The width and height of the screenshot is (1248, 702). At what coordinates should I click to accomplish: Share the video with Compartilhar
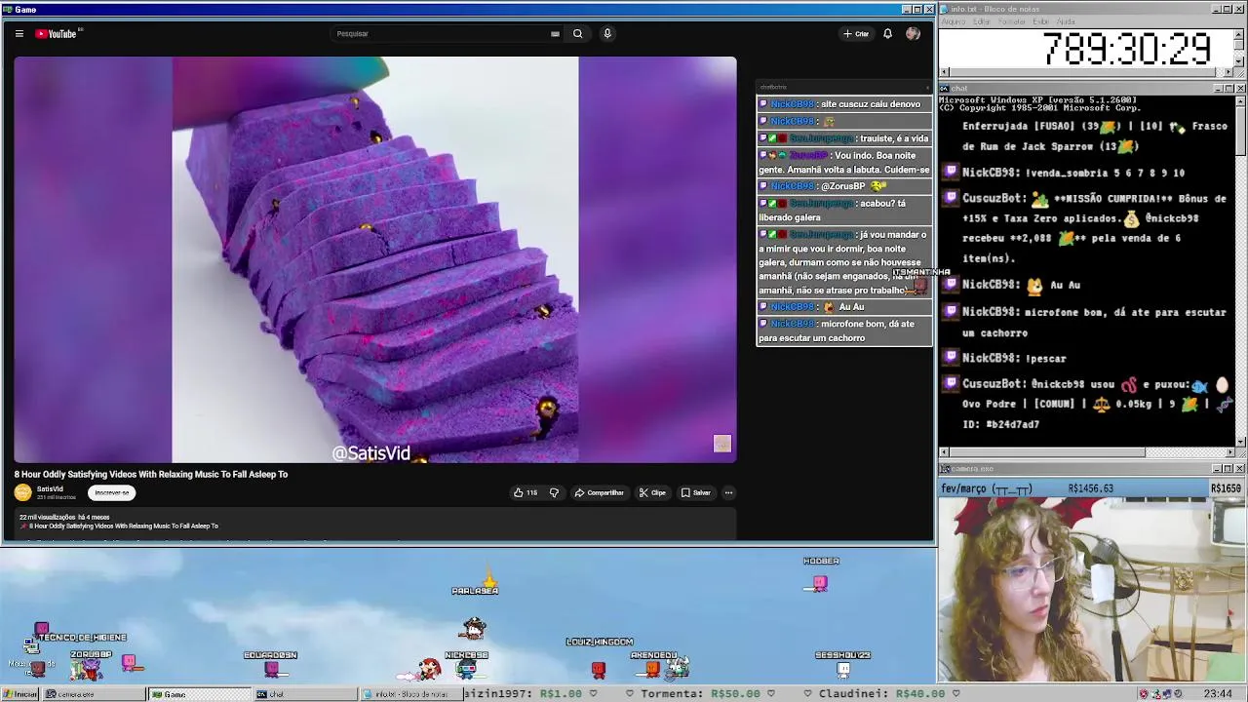(x=599, y=492)
